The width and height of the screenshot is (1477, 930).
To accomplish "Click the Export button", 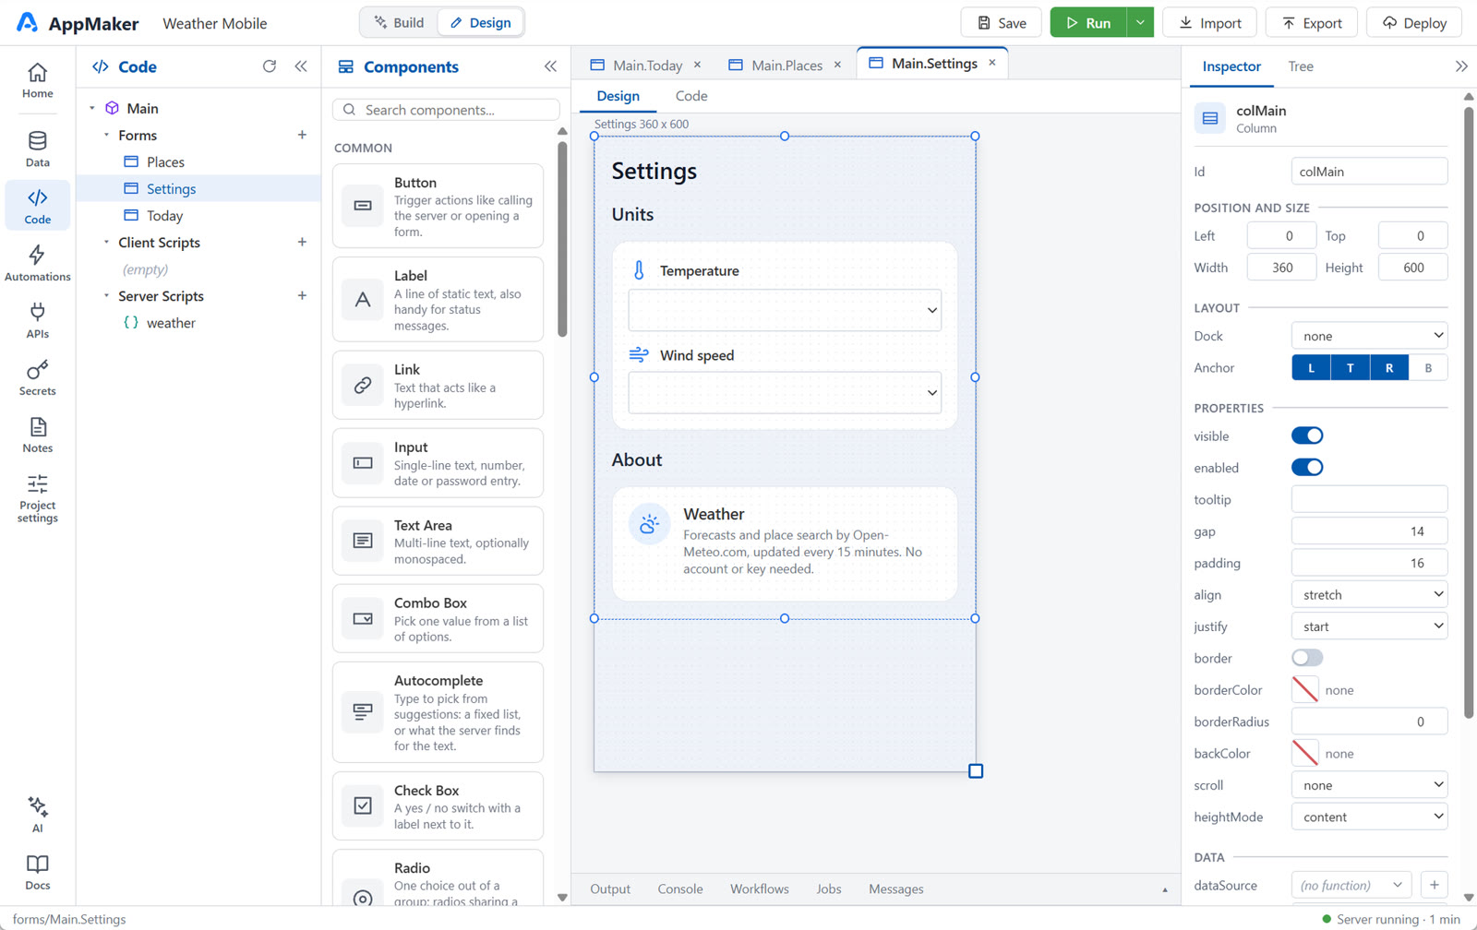I will 1311,22.
